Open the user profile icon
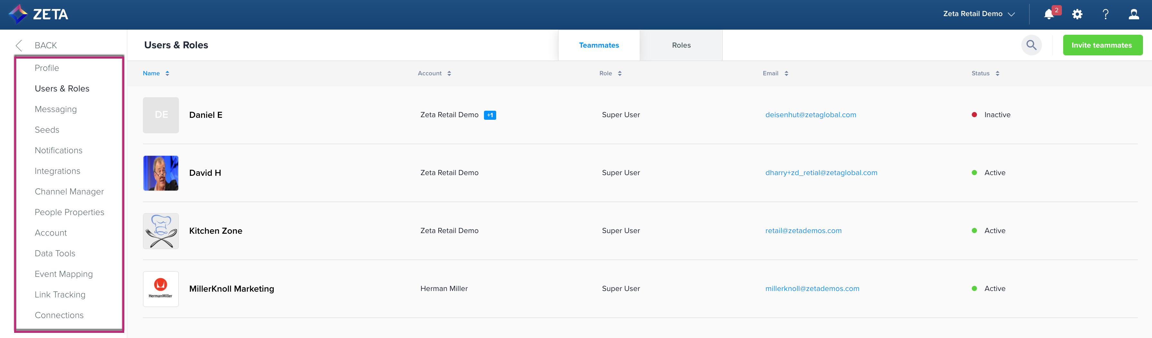The width and height of the screenshot is (1152, 338). click(1134, 14)
